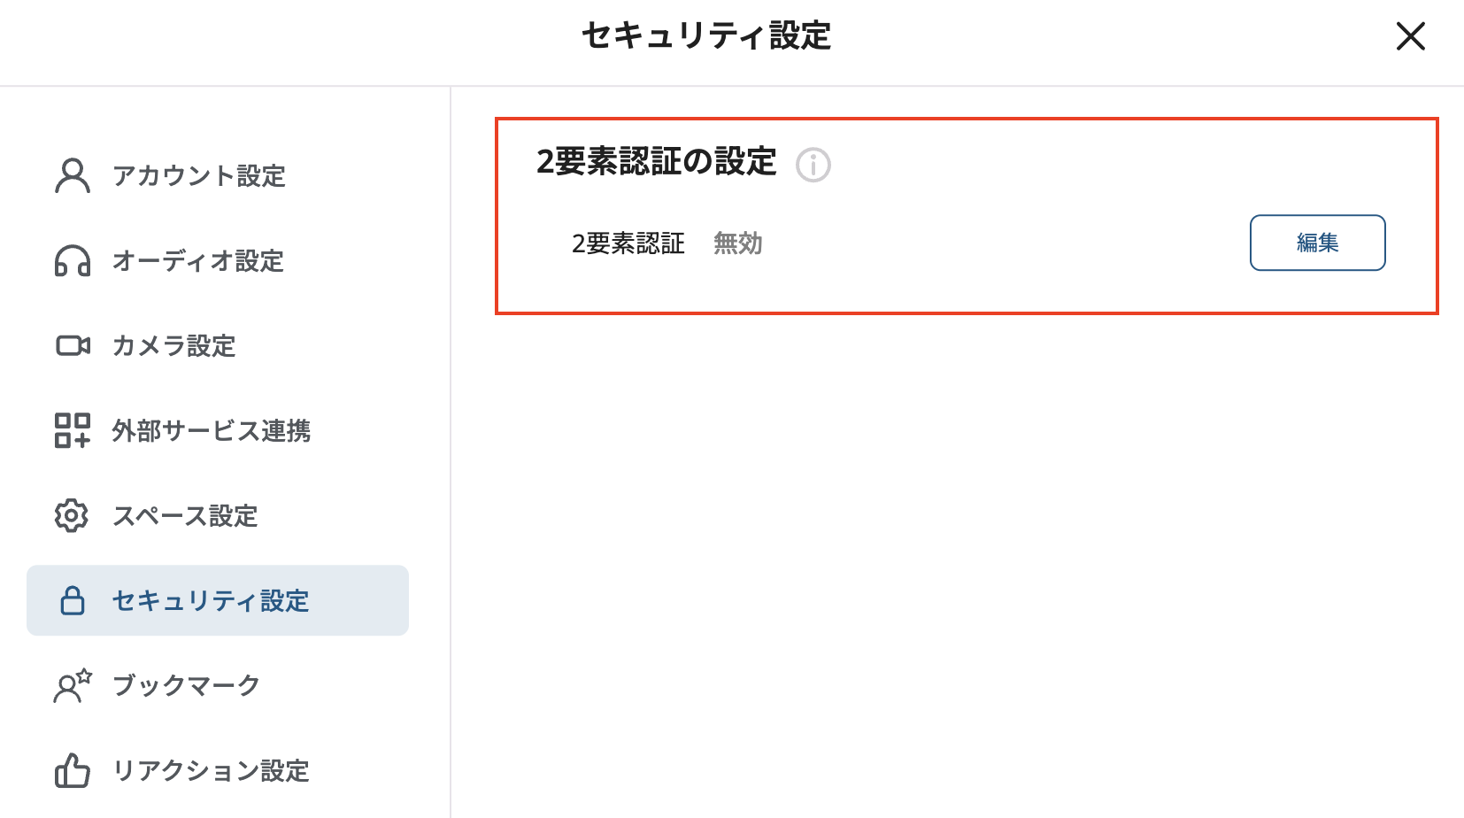Viewport: 1464px width, 818px height.
Task: Select the アカウント設定 person icon
Action: tap(72, 176)
